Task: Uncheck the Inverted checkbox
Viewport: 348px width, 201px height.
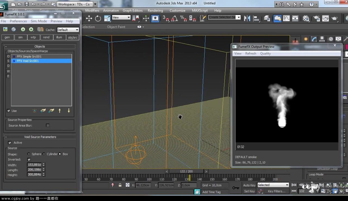Action: 29,159
